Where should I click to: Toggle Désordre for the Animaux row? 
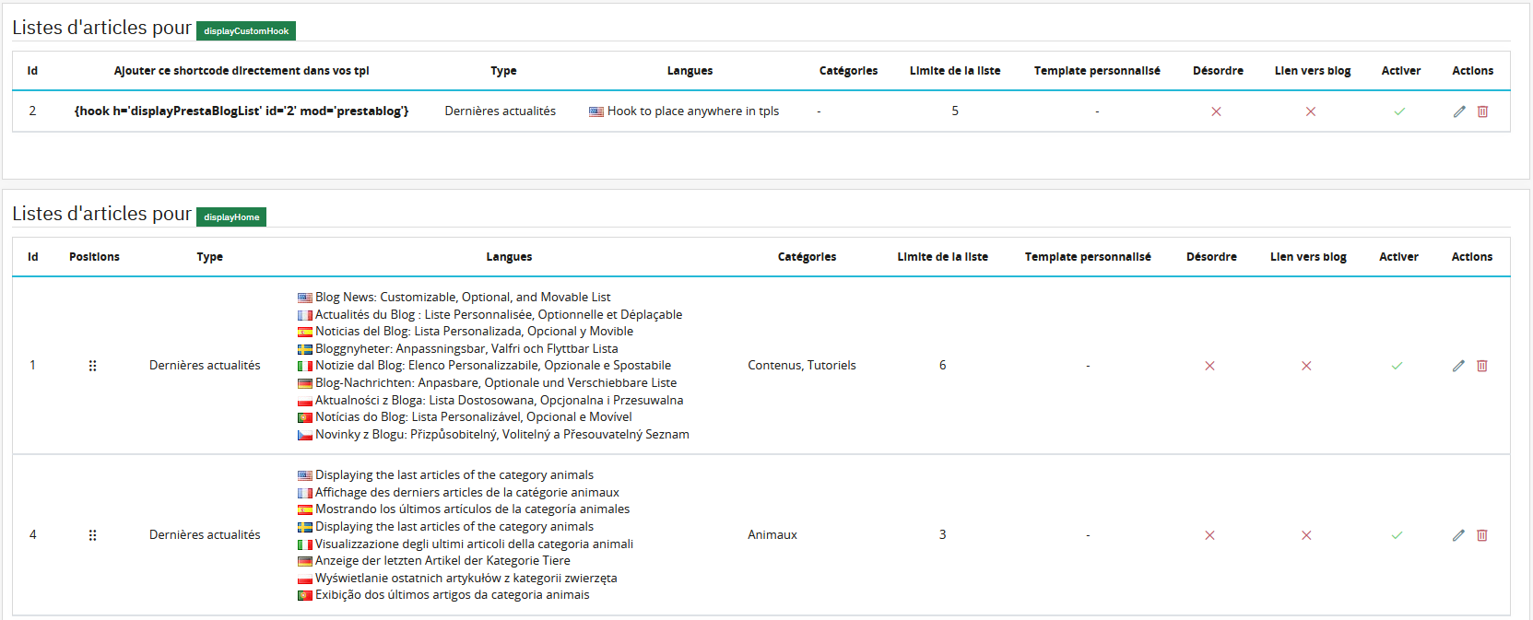(1209, 535)
